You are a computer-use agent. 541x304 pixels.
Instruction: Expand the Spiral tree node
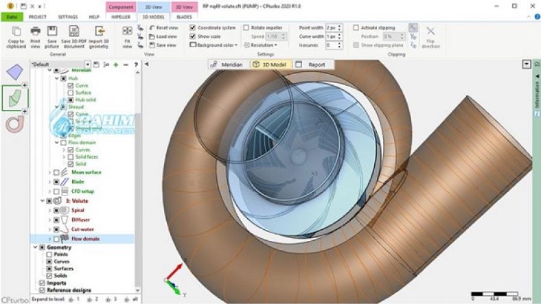click(x=49, y=210)
